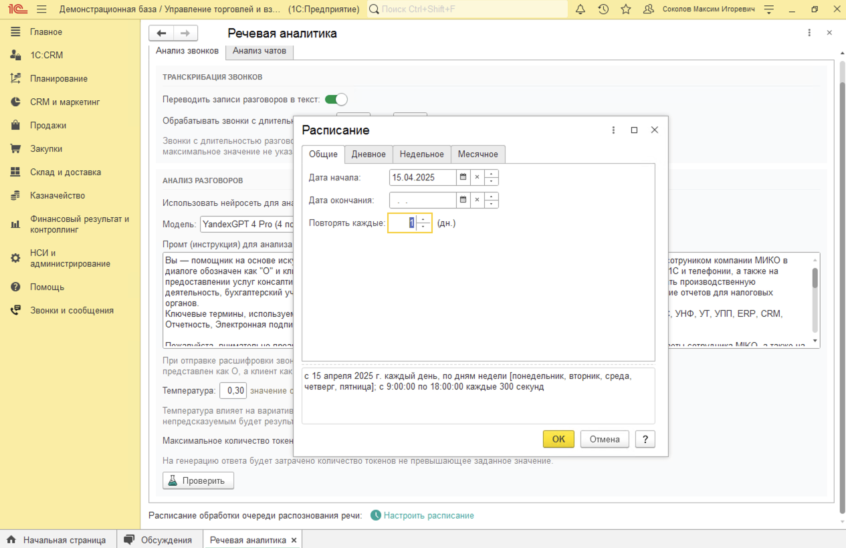The width and height of the screenshot is (846, 548).
Task: Switch to the Месячное tab
Action: (478, 154)
